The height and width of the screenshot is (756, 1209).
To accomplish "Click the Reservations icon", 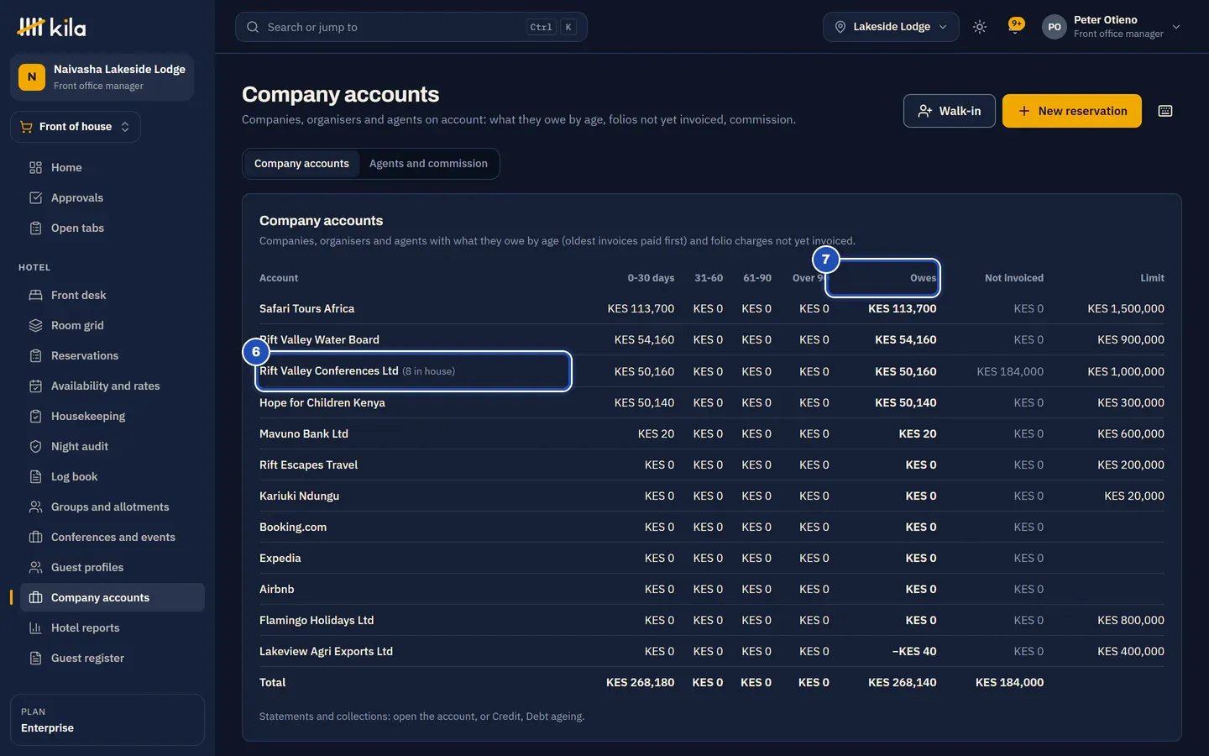I will pyautogui.click(x=35, y=355).
